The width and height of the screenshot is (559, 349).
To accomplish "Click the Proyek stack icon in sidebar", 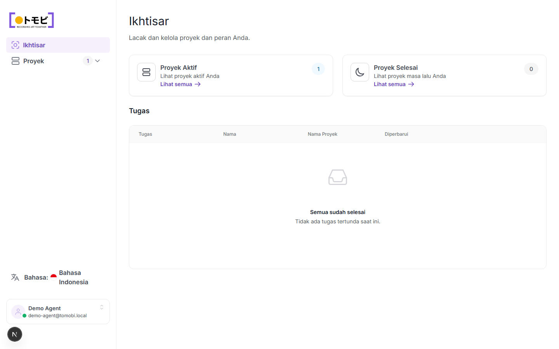I will tap(16, 61).
